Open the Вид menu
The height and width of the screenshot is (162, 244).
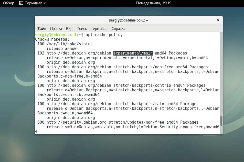(x=69, y=29)
